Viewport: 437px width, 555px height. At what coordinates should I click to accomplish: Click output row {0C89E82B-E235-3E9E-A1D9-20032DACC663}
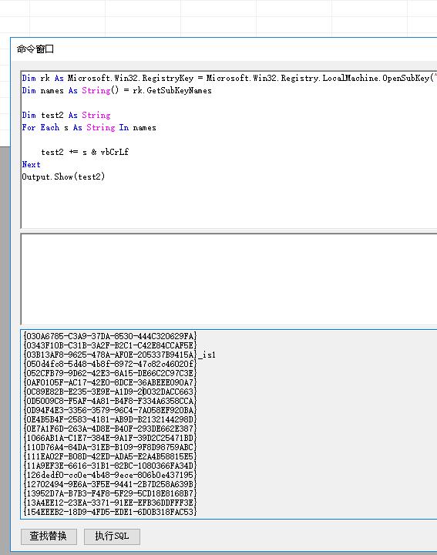click(110, 392)
